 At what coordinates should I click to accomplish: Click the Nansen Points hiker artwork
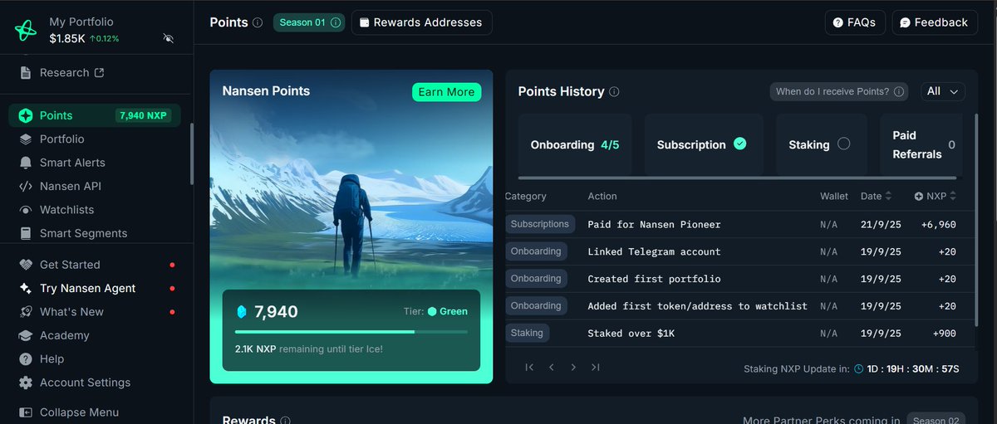[352, 224]
